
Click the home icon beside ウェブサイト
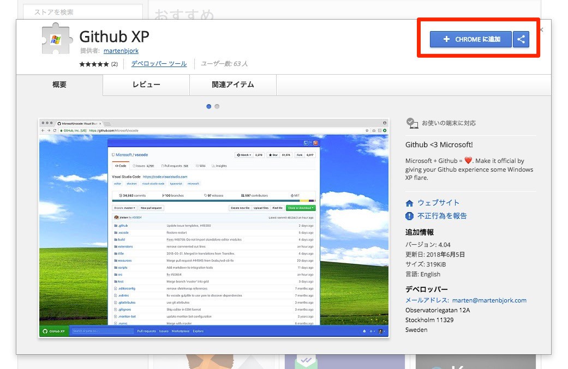(409, 203)
